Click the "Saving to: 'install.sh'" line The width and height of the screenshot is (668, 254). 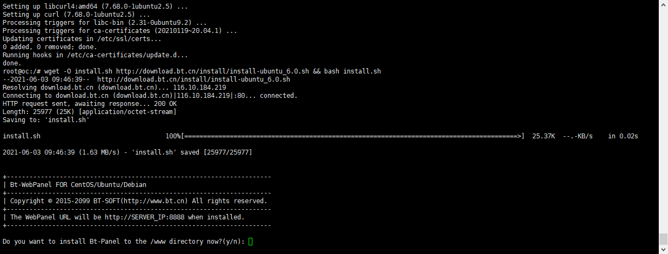(46, 119)
